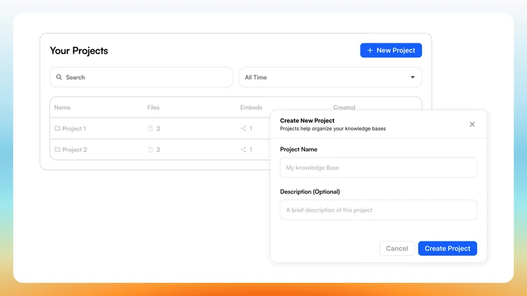The height and width of the screenshot is (296, 527).
Task: Click the folder icon beside Project 2
Action: point(57,150)
